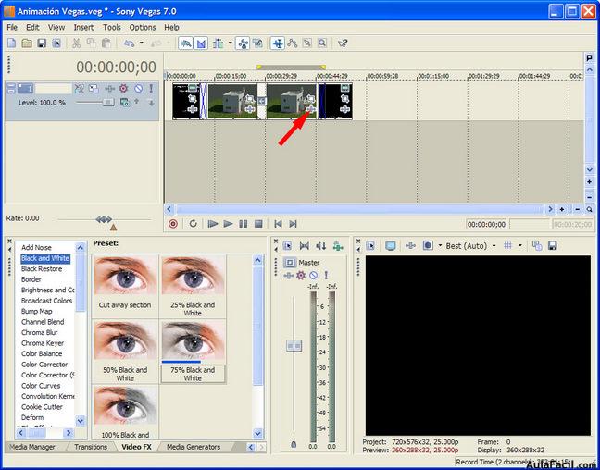Screen dimensions: 600x470
Task: Open the Edit menu
Action: (x=32, y=28)
